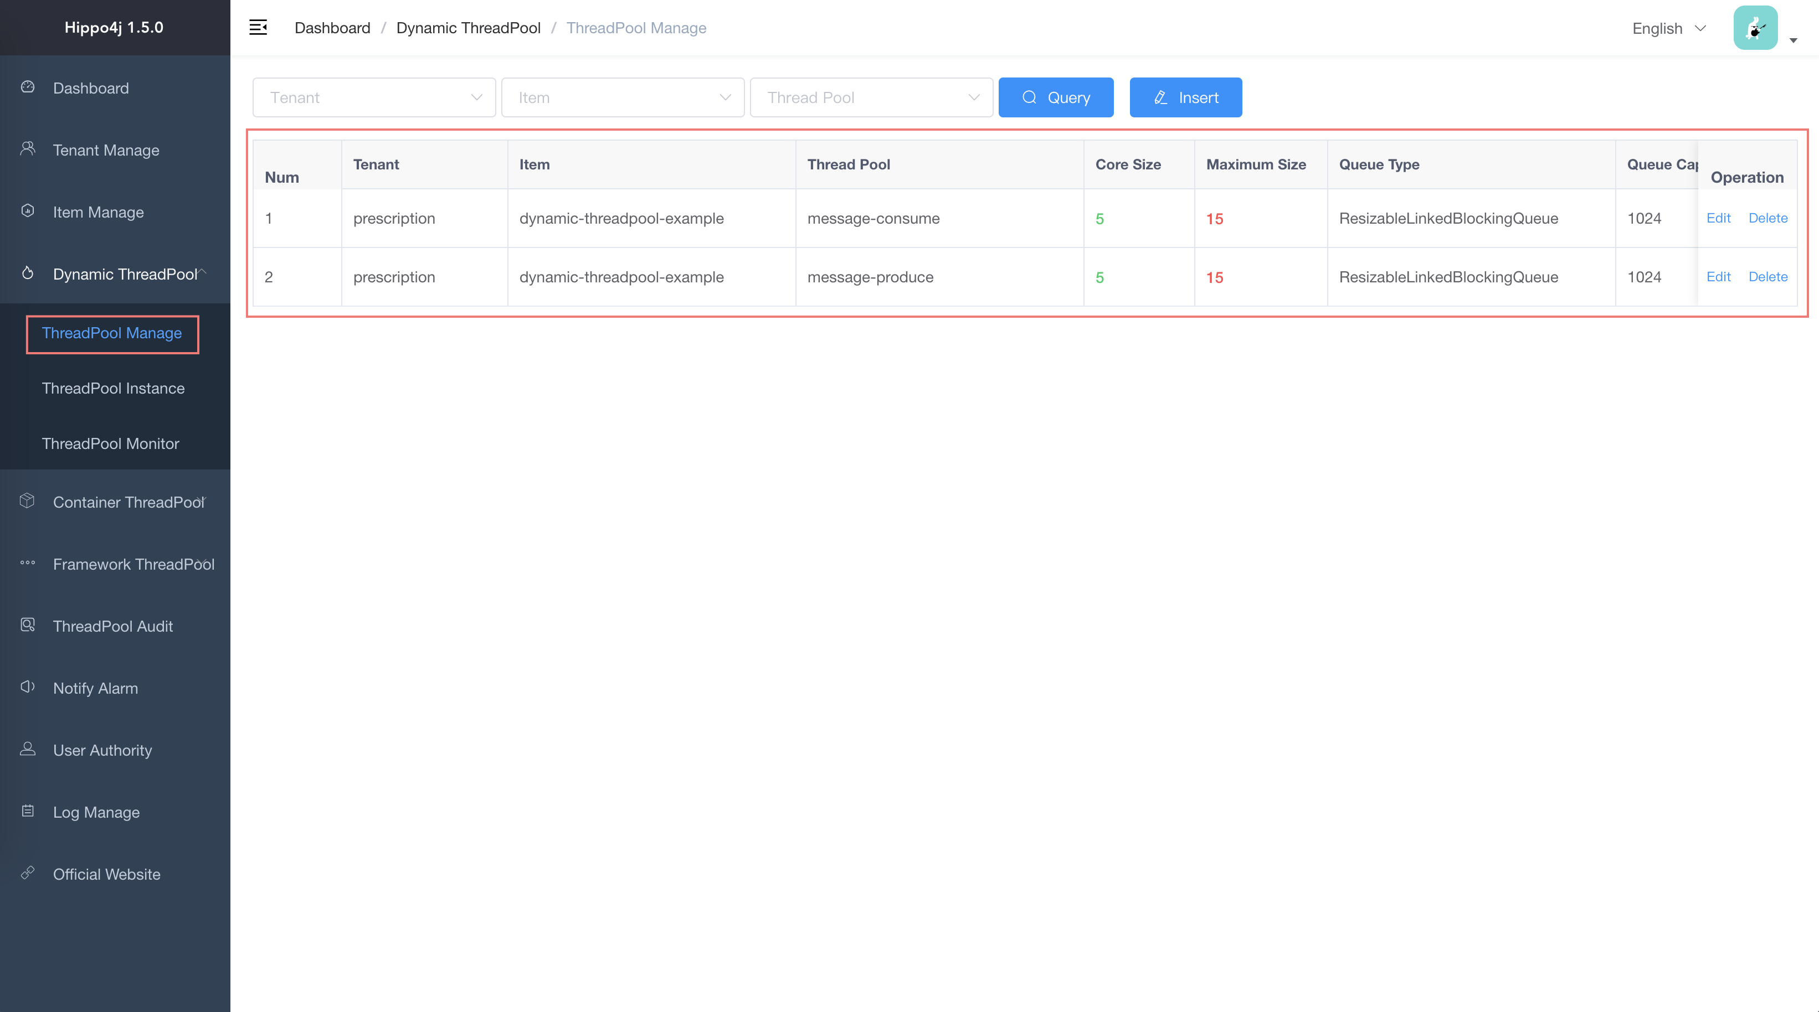This screenshot has height=1012, width=1819.
Task: Open ThreadPool Monitor menu item
Action: [110, 443]
